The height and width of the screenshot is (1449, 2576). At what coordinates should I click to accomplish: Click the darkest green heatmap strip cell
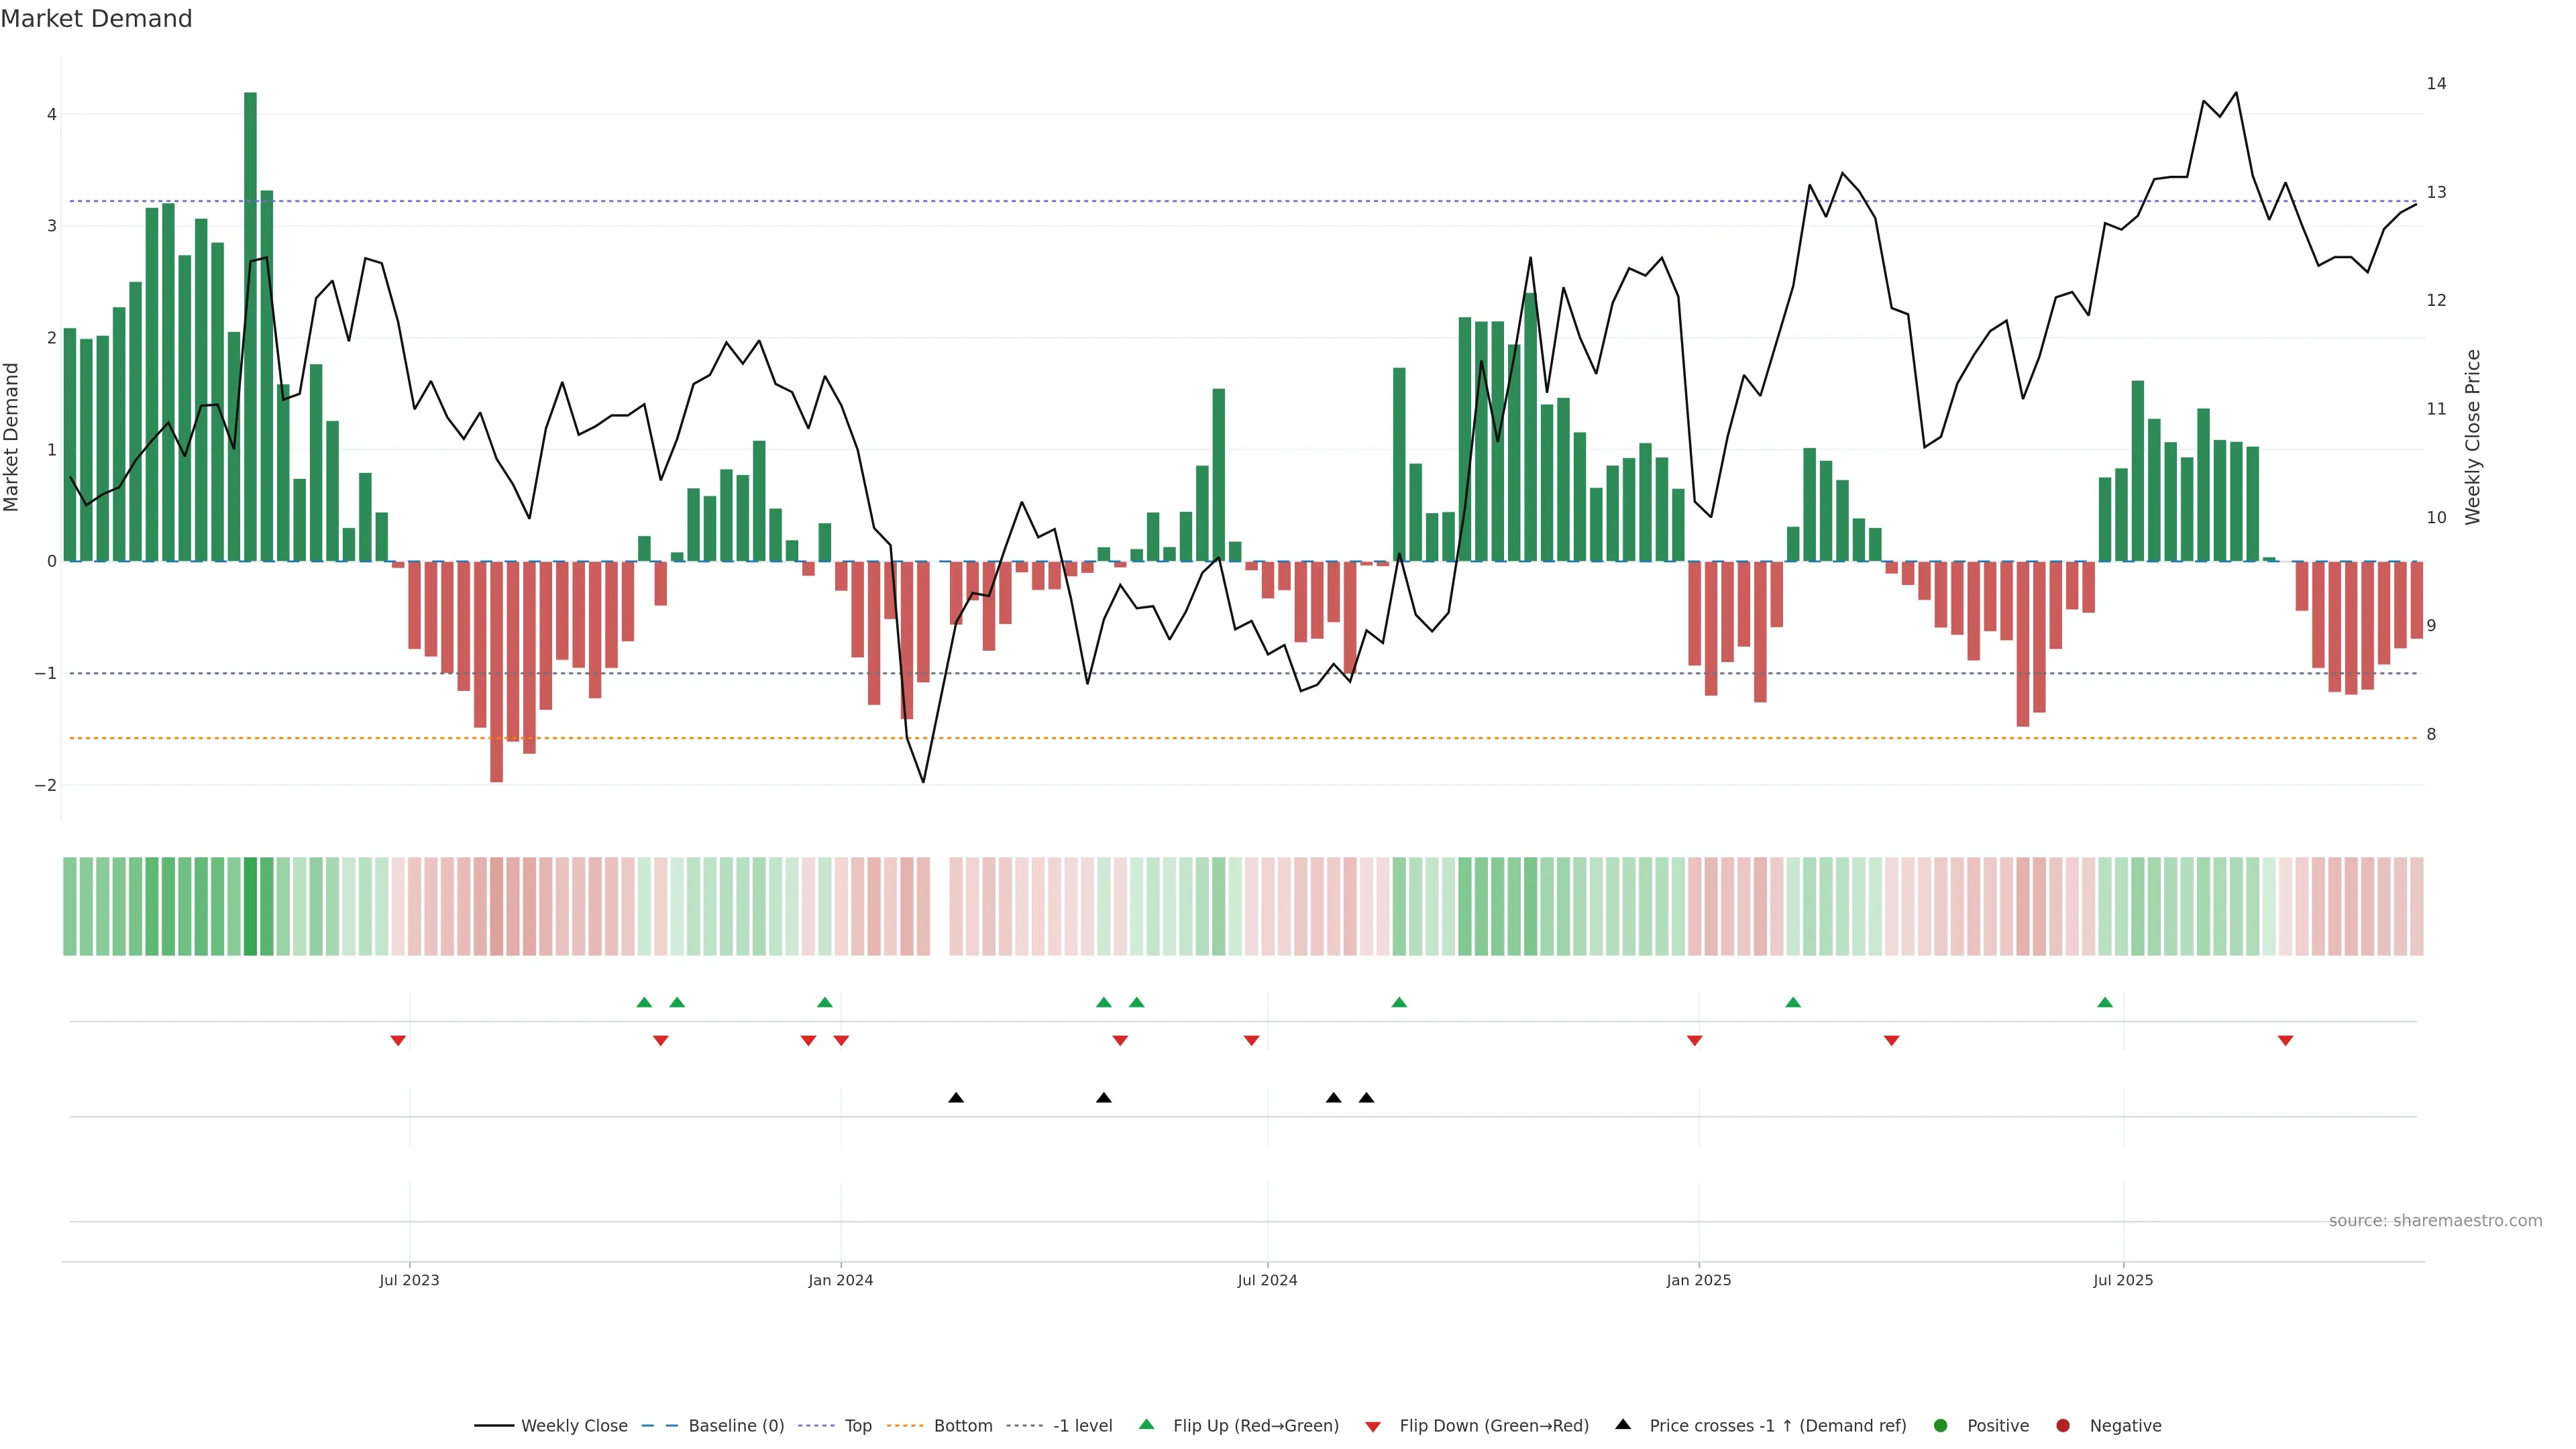pyautogui.click(x=250, y=906)
